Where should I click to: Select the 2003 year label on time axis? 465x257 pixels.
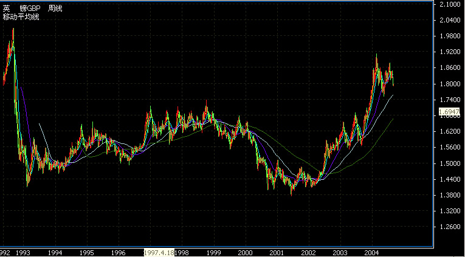point(340,252)
